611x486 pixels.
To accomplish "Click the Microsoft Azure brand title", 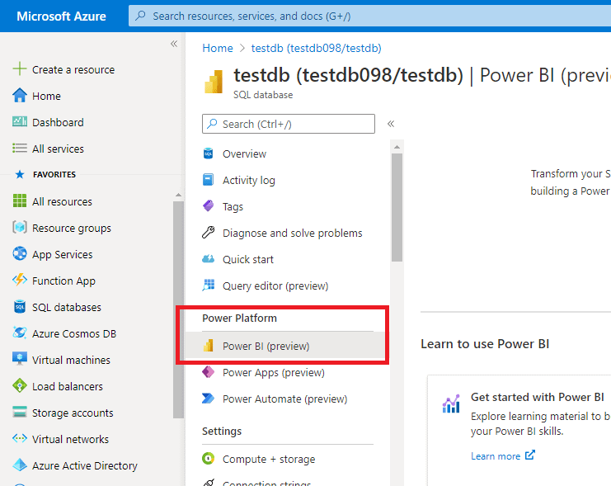I will pyautogui.click(x=61, y=16).
